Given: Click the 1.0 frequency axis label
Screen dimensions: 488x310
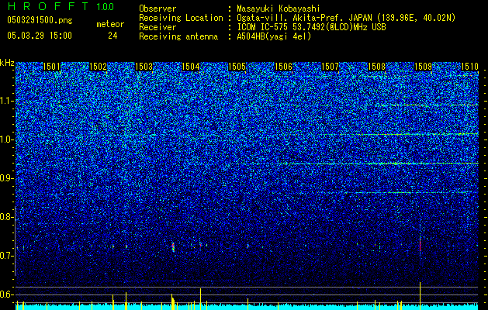Looking at the screenshot, I should pyautogui.click(x=7, y=139).
